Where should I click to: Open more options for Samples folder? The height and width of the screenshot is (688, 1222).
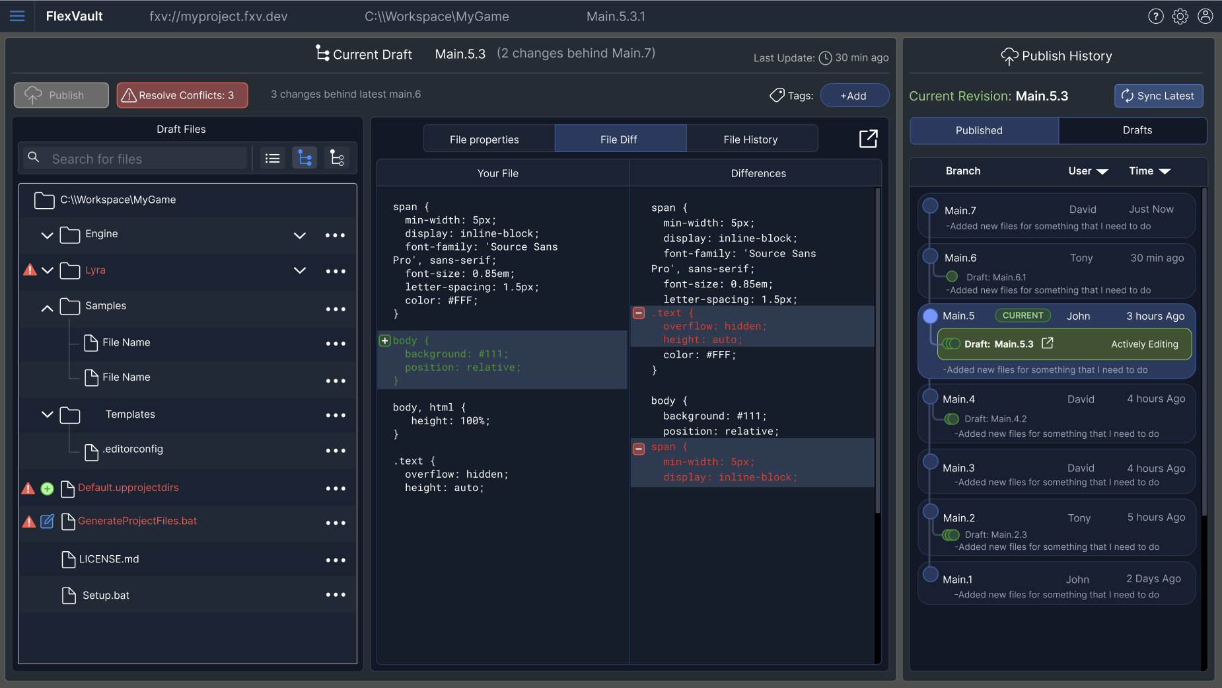(x=335, y=309)
